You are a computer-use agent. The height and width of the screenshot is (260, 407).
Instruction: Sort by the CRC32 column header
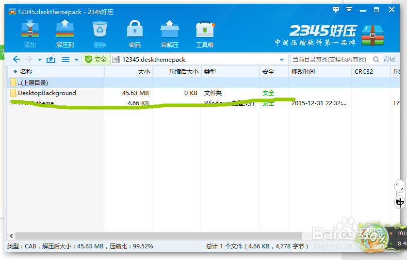pos(371,72)
